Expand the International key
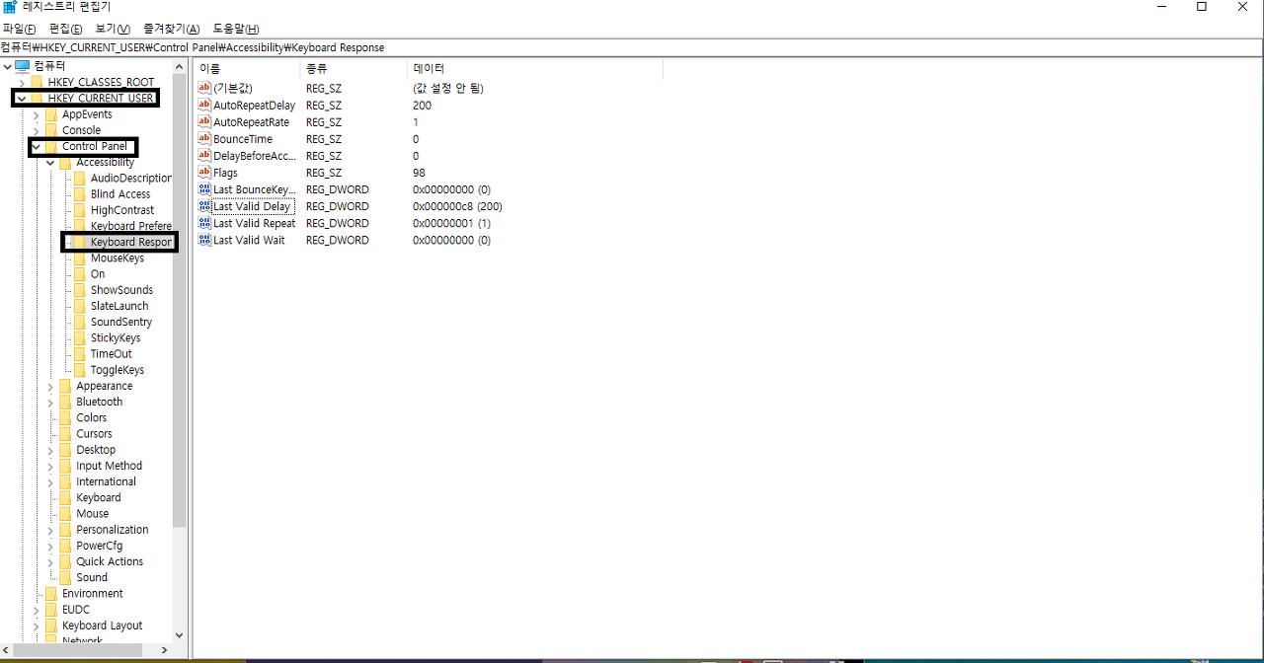This screenshot has width=1264, height=663. click(x=51, y=481)
